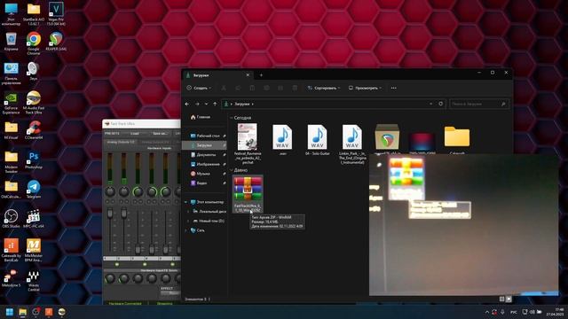Select the Cakewalk folder in Downloads
This screenshot has height=319, width=568.
click(457, 139)
